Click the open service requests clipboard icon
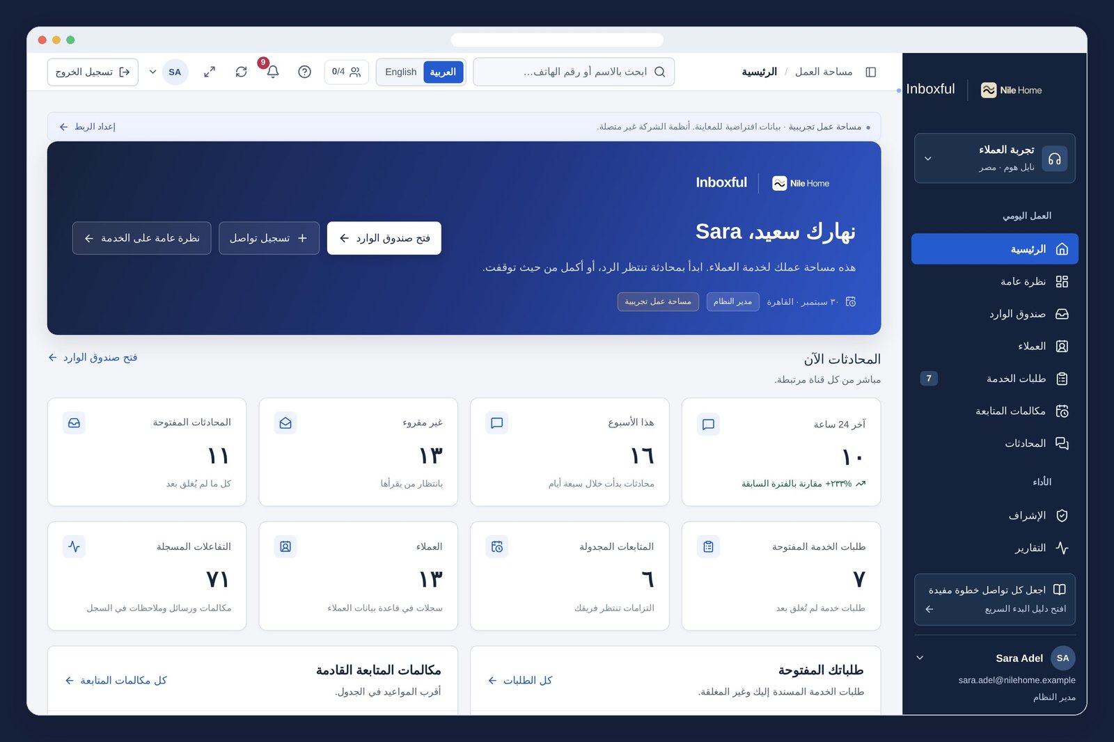1114x742 pixels. [x=708, y=546]
